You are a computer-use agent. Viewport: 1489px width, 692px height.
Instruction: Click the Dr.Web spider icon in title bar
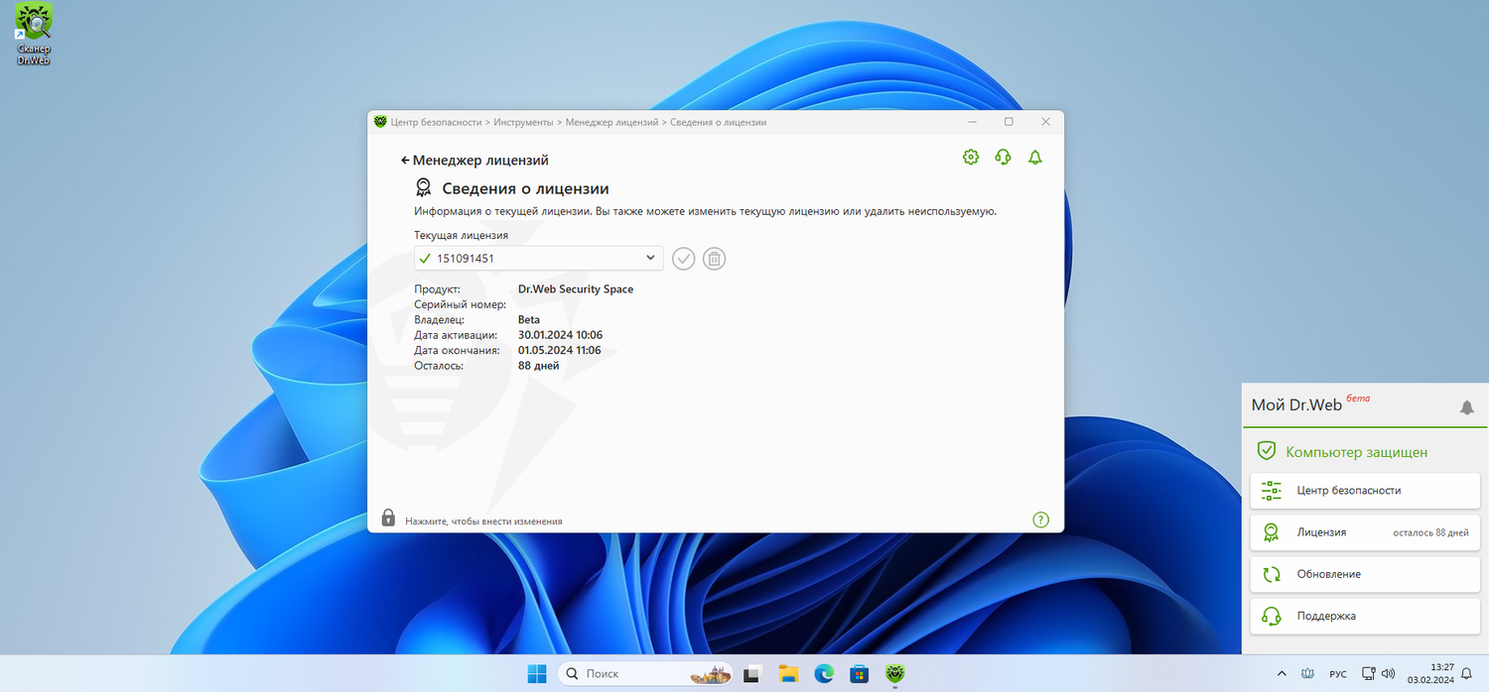pyautogui.click(x=380, y=122)
